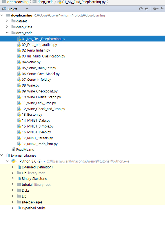Screen dimensions: 165x225
Task: Select 17_RNN2_imdb_lstm.py file
Action: [40, 144]
